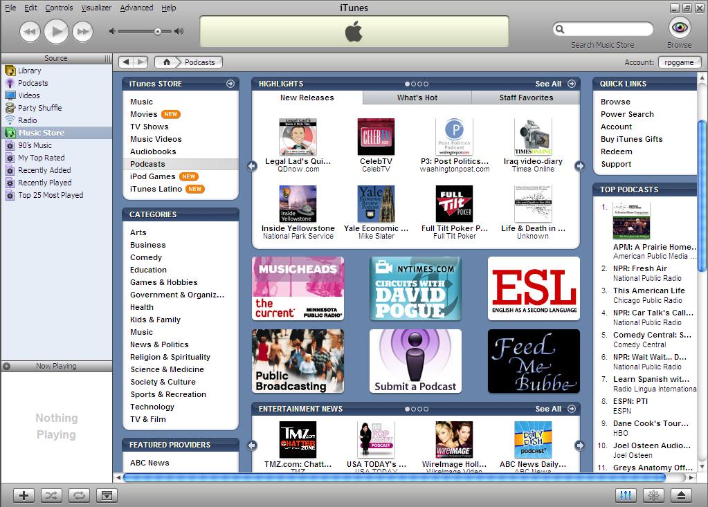Open the File menu

tap(10, 8)
